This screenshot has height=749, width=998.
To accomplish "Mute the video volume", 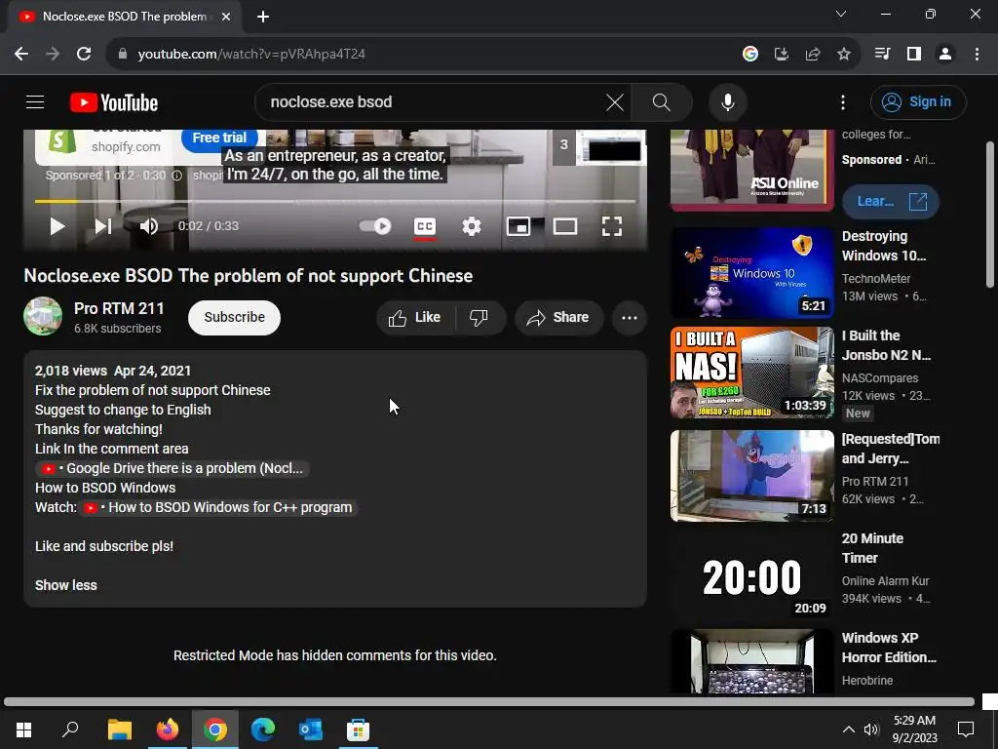I will (x=149, y=226).
